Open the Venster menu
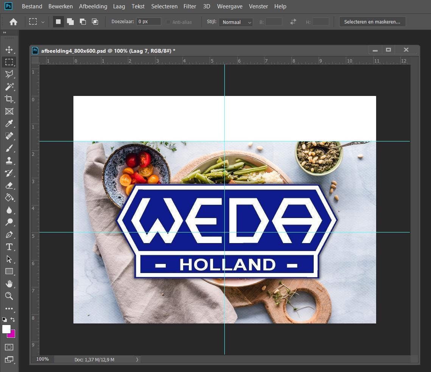 [258, 6]
